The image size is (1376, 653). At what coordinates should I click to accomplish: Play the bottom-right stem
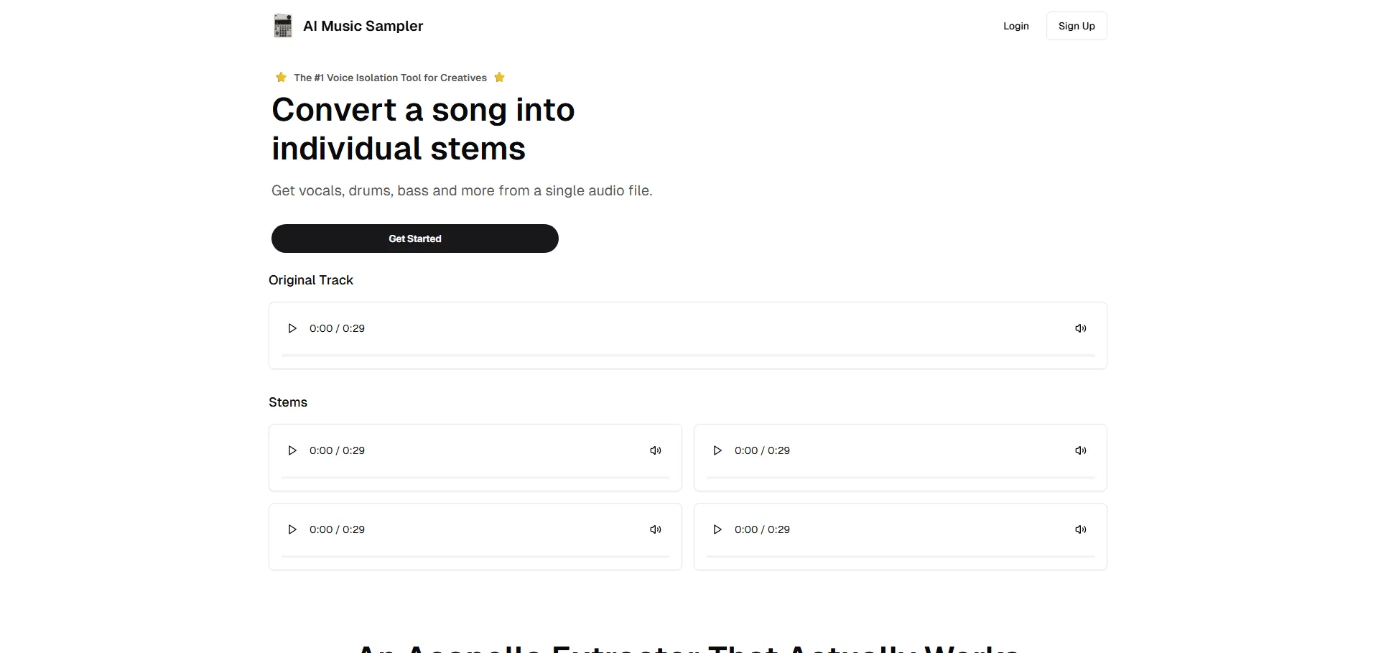tap(717, 529)
